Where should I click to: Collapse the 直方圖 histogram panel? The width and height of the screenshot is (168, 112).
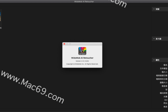pyautogui.click(x=154, y=39)
